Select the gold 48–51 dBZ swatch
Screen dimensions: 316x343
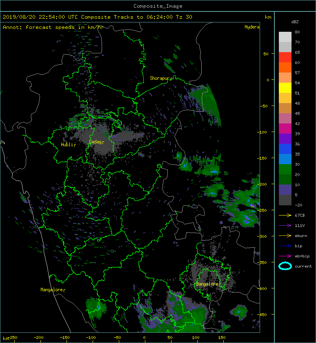coord(285,98)
